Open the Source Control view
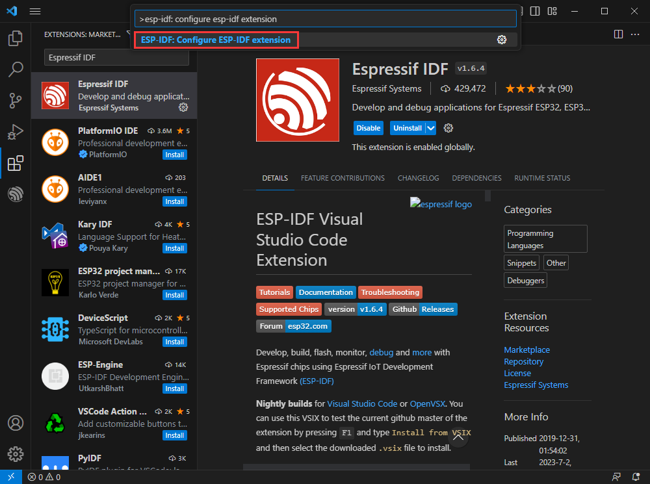 point(16,101)
